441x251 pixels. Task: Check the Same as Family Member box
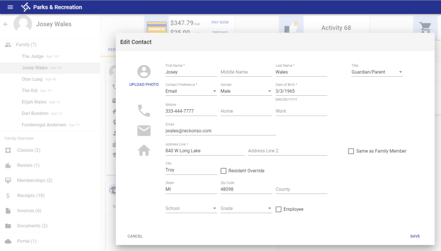point(351,151)
